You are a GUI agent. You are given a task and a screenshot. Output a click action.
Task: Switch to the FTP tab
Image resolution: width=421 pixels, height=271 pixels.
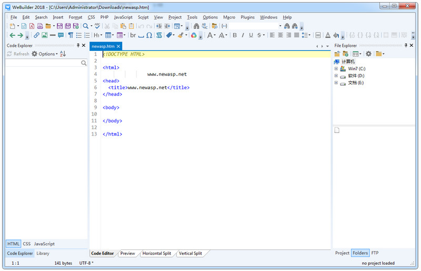(x=375, y=253)
